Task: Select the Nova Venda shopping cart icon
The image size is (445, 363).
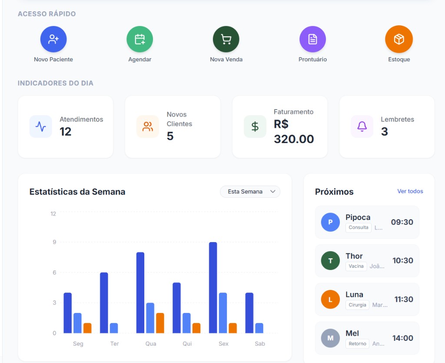Action: pos(226,38)
